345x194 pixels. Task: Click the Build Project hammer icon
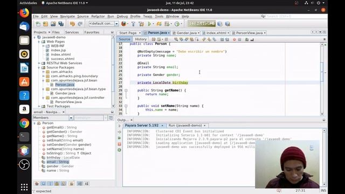coord(133,24)
